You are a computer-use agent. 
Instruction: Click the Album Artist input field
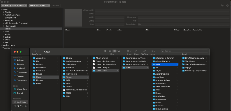click(x=162, y=10)
